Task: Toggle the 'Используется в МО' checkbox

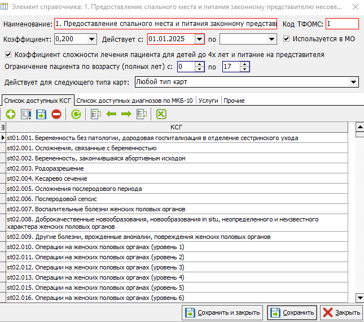Action: [287, 39]
